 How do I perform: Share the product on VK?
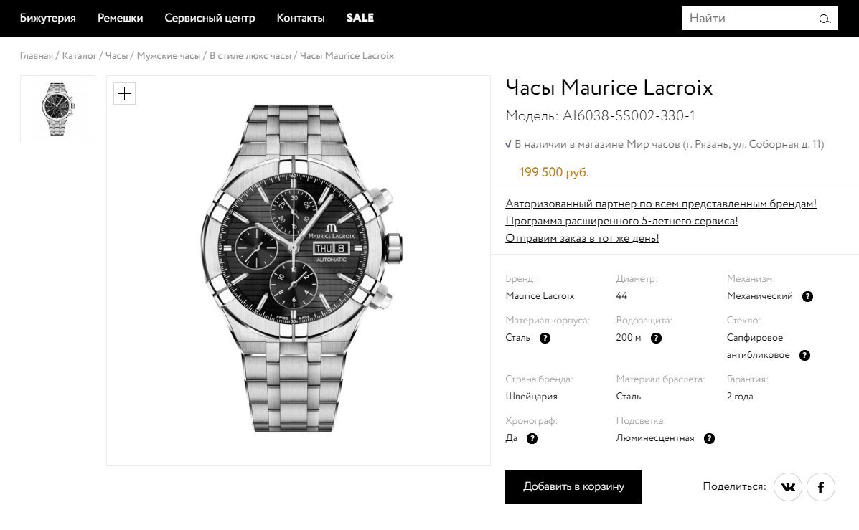[x=788, y=488]
